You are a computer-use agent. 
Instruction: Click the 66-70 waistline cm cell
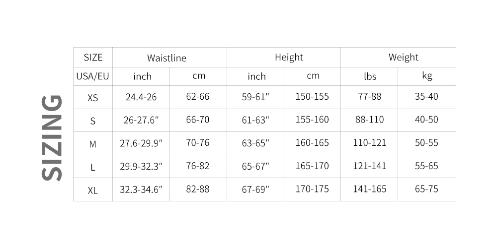[x=198, y=120]
